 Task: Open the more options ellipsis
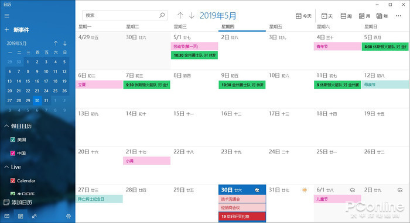[398, 16]
